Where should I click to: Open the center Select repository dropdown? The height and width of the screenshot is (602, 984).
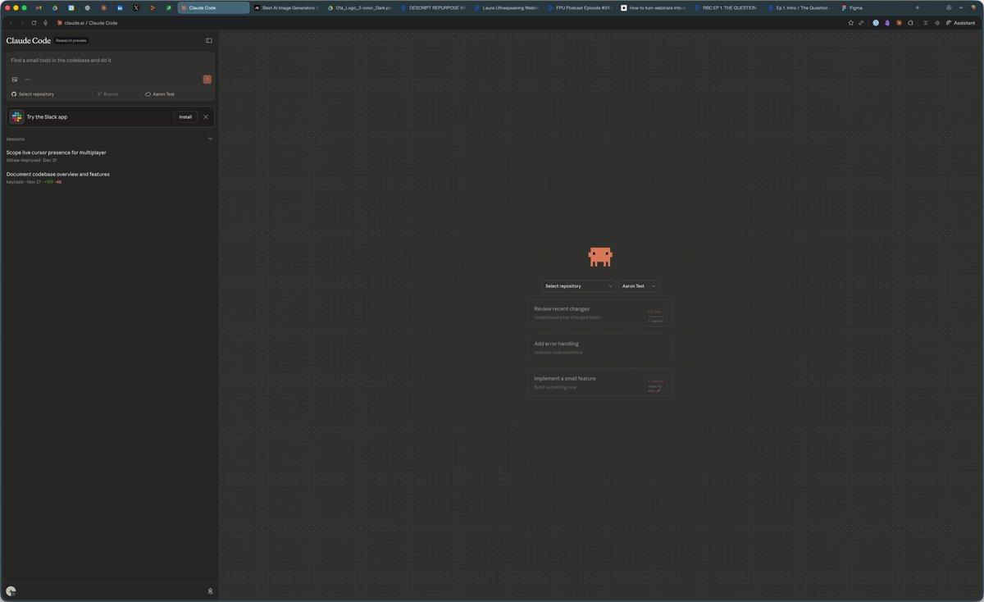point(578,286)
